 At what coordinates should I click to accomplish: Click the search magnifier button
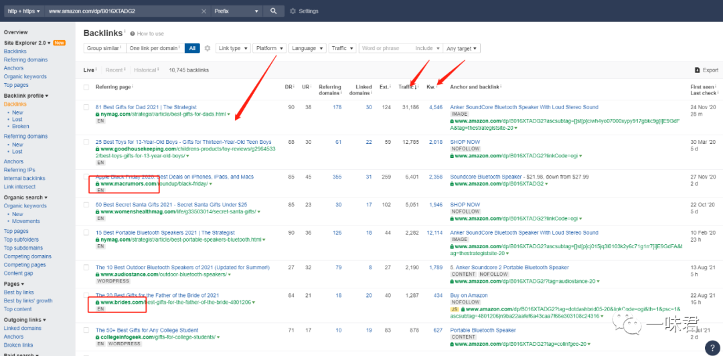click(273, 11)
